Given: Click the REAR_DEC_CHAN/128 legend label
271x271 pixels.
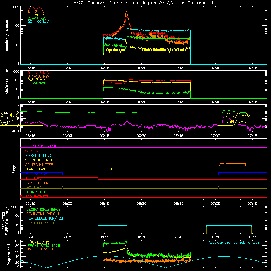Looking at the screenshot, I should [x=45, y=218].
